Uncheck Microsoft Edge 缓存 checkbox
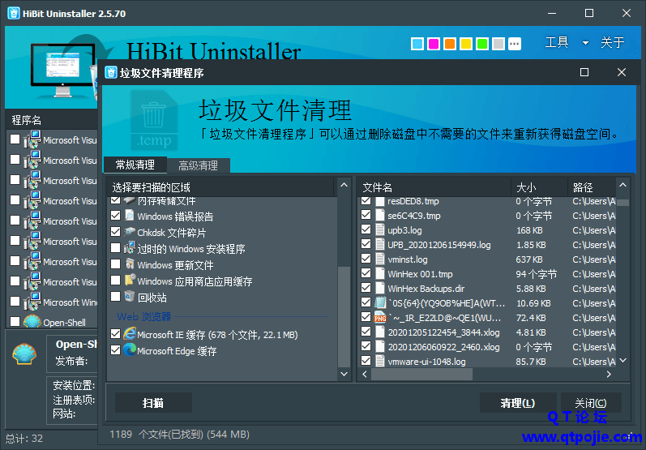Image resolution: width=646 pixels, height=450 pixels. (116, 350)
